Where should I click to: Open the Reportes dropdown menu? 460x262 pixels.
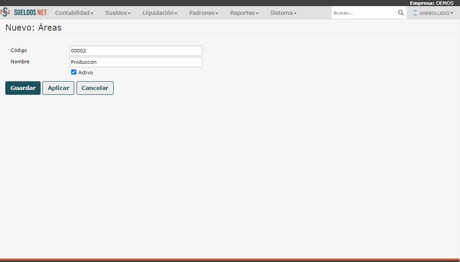tap(244, 13)
